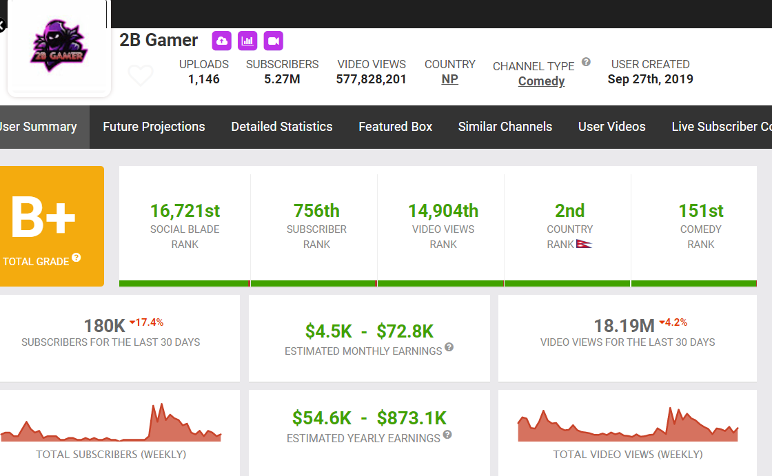The image size is (772, 476).
Task: Open Estimated Monthly Earnings help icon
Action: tap(449, 347)
